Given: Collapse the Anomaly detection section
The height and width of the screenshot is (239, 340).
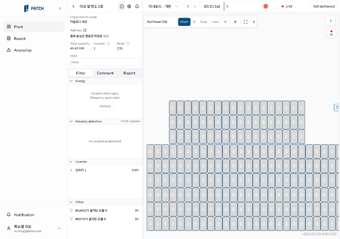Looking at the screenshot, I should coord(71,121).
